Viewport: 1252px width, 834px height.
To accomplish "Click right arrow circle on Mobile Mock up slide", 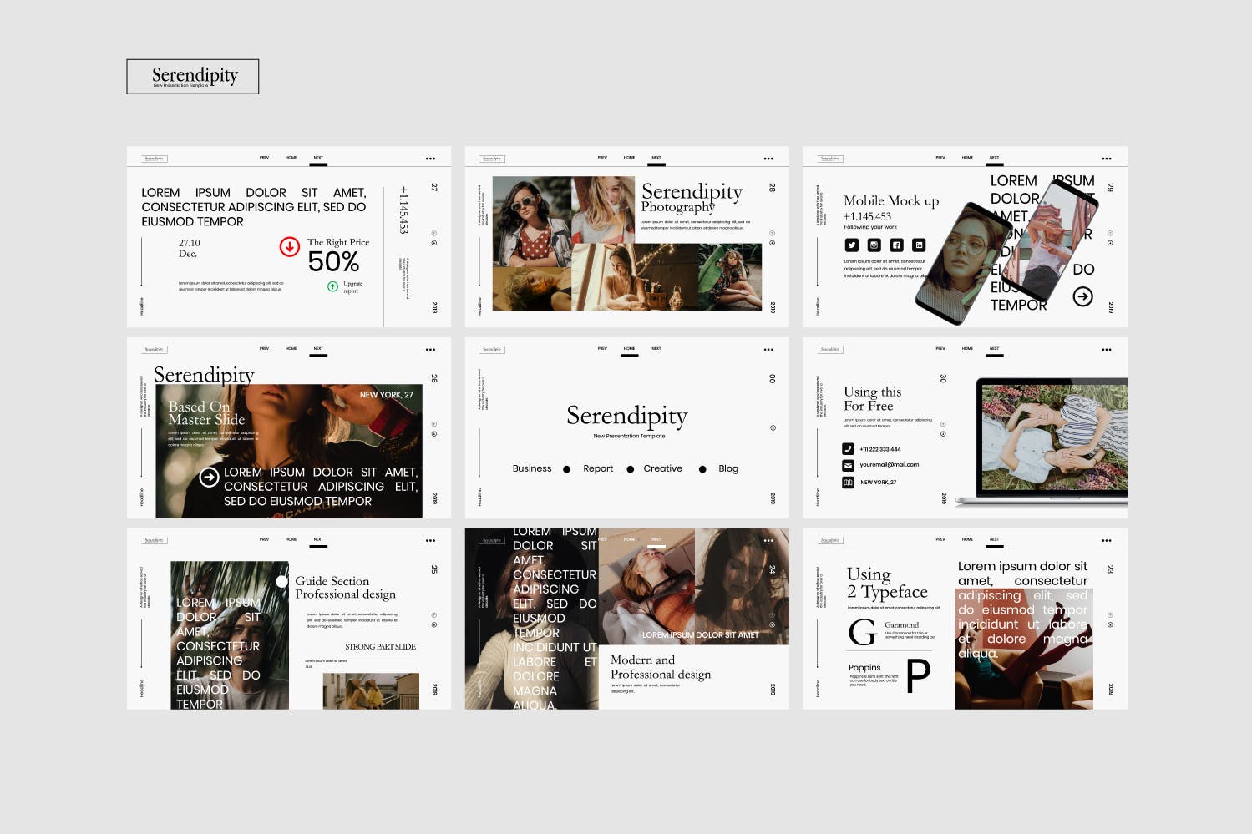I will (x=1082, y=296).
